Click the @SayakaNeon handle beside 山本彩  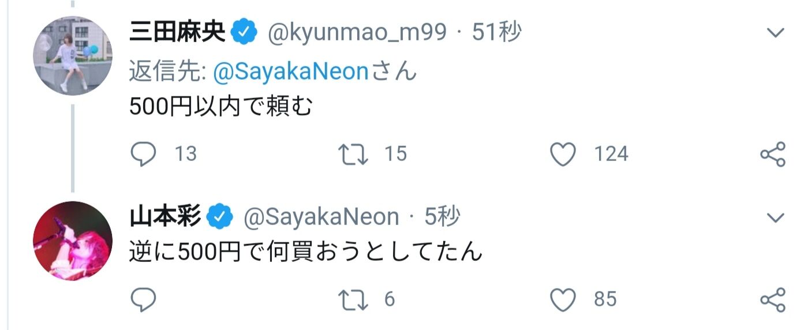click(x=321, y=217)
